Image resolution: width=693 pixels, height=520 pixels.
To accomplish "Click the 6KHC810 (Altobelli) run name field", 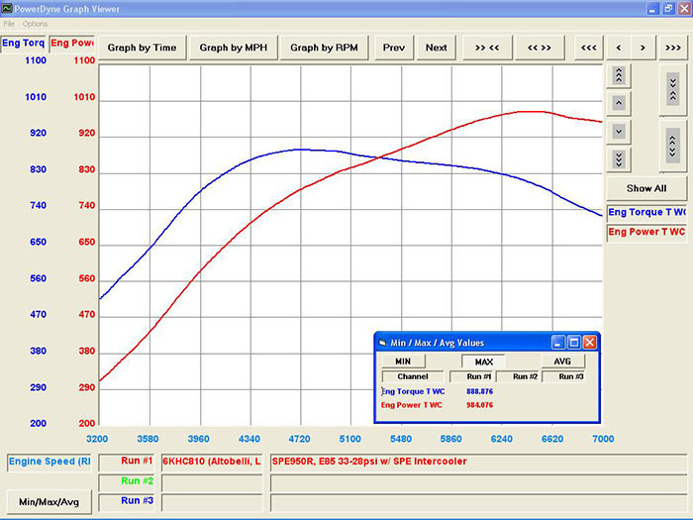I will (x=212, y=463).
